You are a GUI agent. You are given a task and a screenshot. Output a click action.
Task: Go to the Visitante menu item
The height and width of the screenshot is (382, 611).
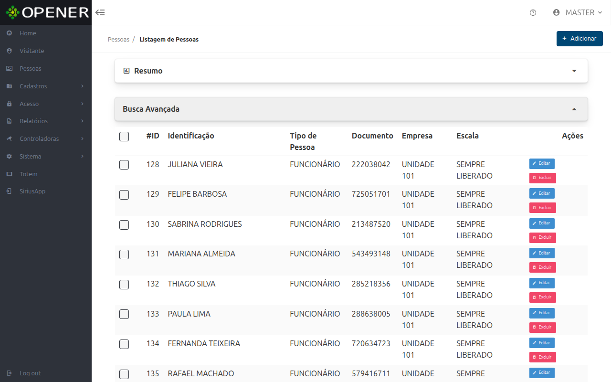(46, 51)
